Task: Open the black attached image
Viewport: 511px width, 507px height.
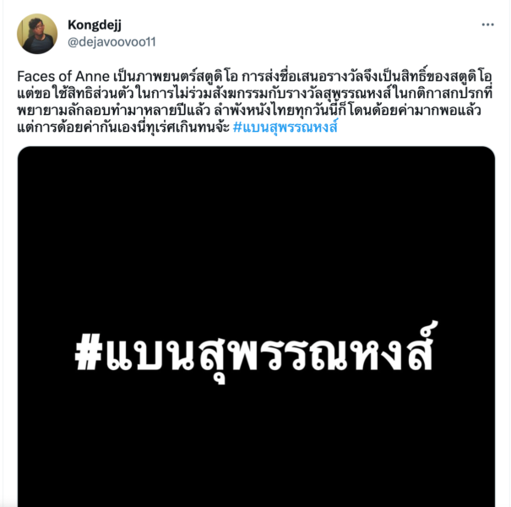Action: (x=256, y=326)
